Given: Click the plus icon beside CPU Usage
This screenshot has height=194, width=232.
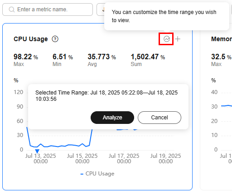Looking at the screenshot, I should (x=178, y=39).
